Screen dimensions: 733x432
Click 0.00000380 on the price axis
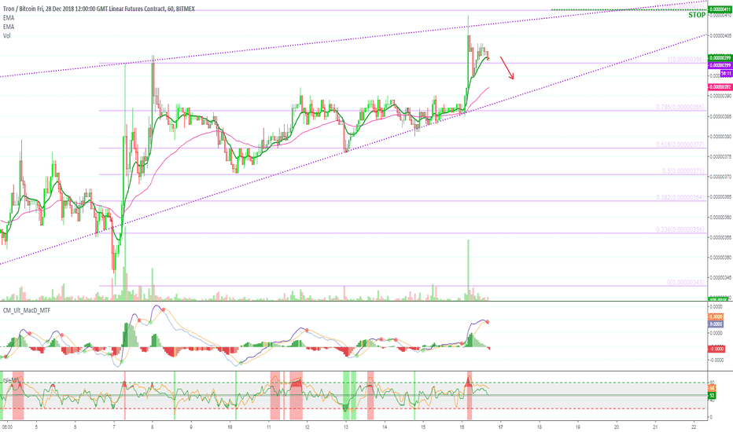point(720,137)
